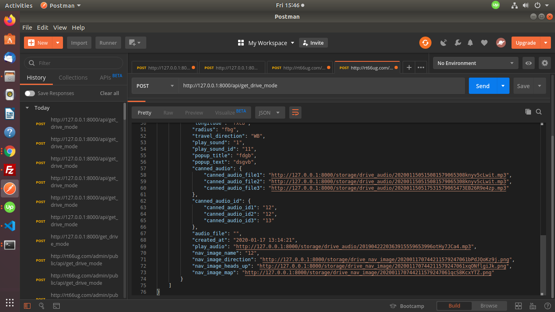Open the Postman console icon
Viewport: 555px width, 312px height.
tap(56, 306)
